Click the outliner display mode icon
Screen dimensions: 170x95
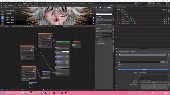[117, 5]
